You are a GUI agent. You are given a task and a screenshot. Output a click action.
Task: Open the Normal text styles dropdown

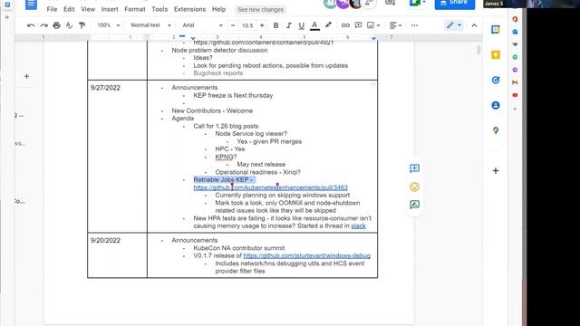click(x=150, y=25)
